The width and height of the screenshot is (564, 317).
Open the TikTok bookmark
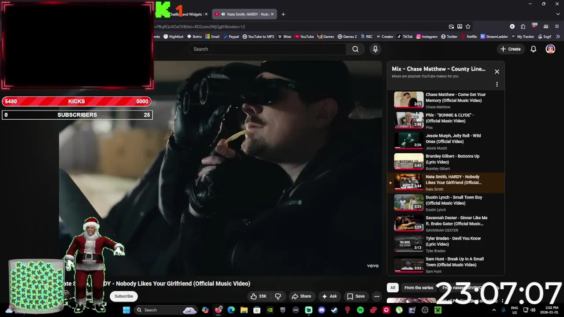point(405,37)
